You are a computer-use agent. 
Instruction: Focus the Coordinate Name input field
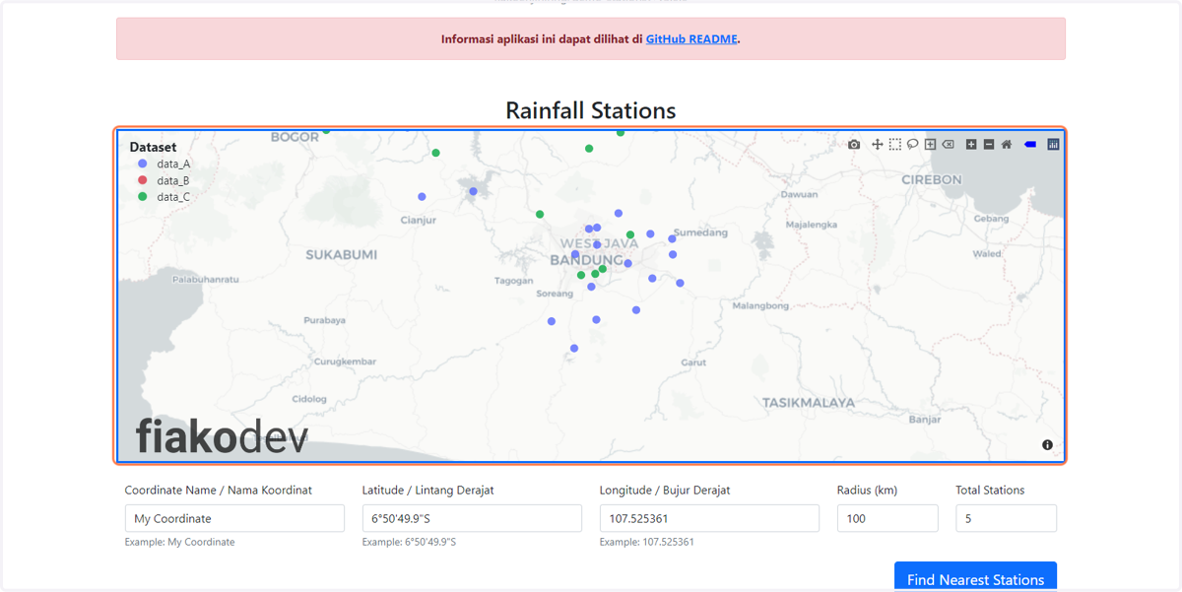tap(234, 518)
